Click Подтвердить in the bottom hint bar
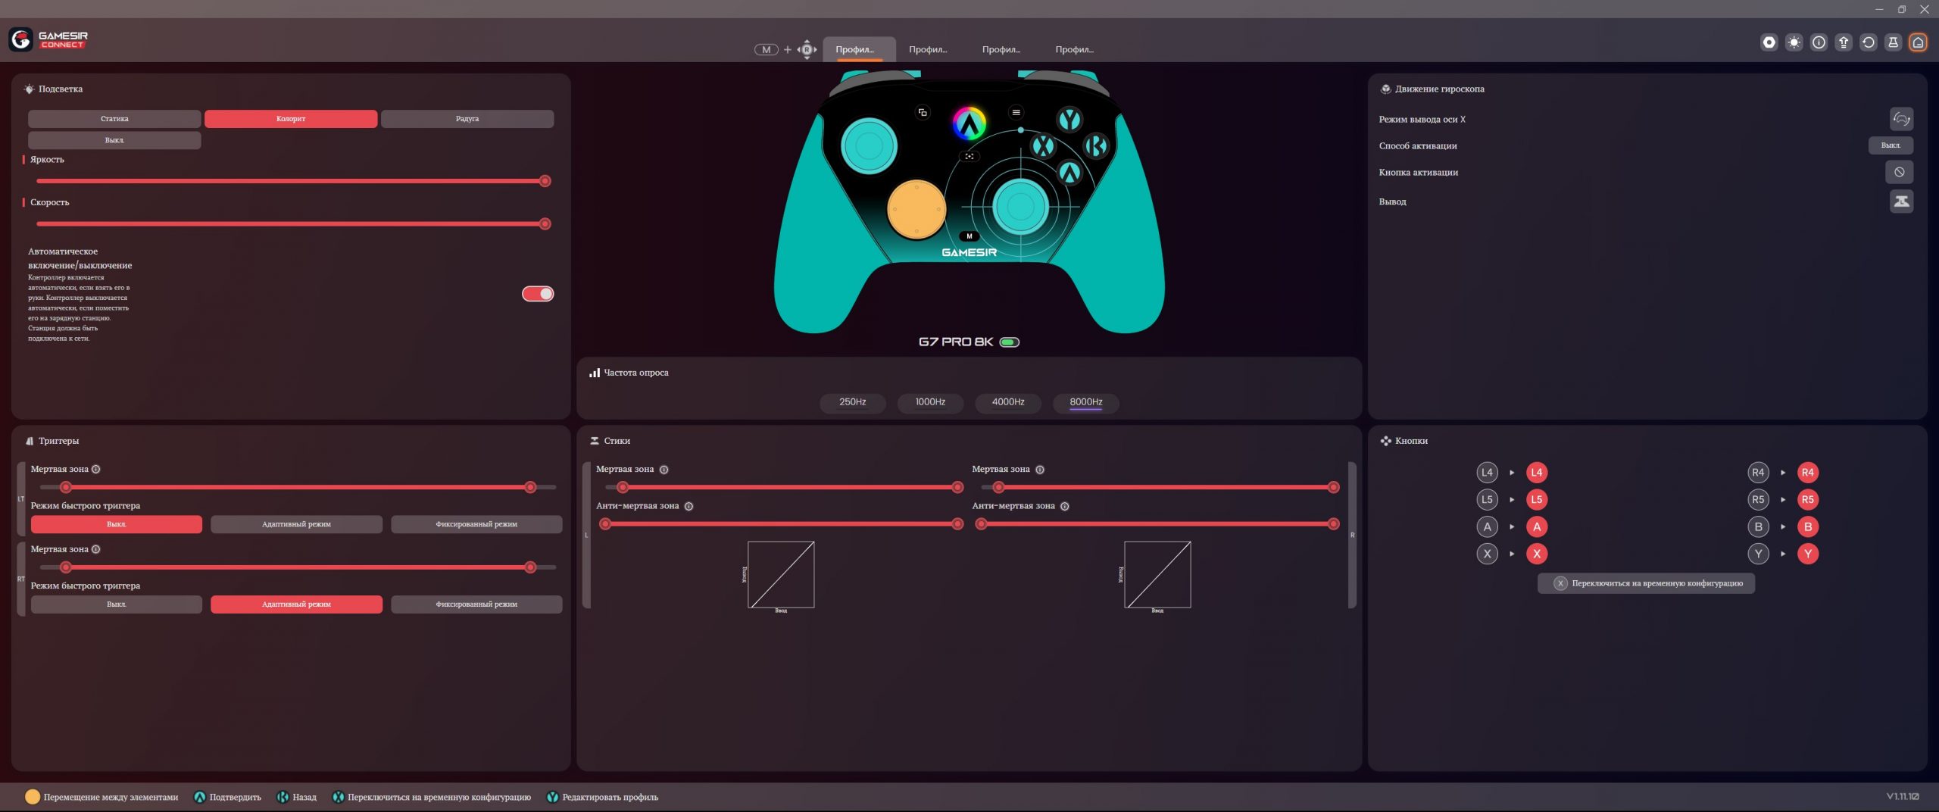Viewport: 1939px width, 812px height. point(227,797)
